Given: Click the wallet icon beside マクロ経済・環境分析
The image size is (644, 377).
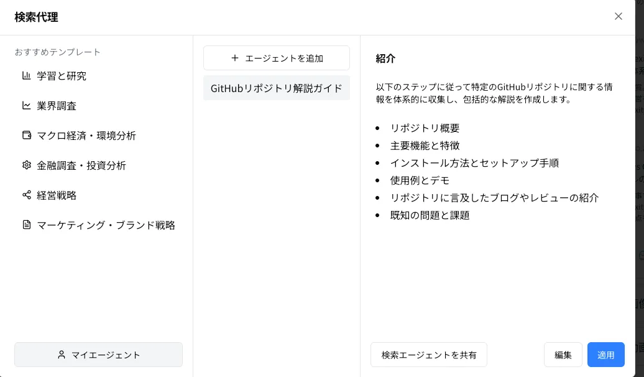Looking at the screenshot, I should tap(26, 135).
